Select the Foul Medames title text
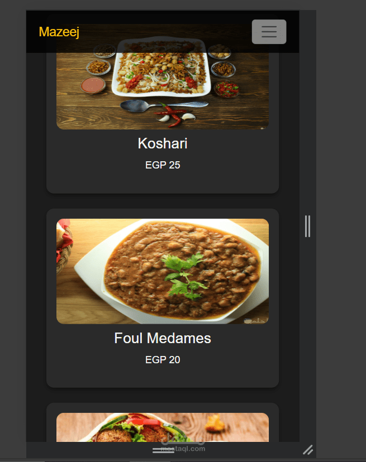Viewport: 366px width, 462px height. (x=163, y=338)
